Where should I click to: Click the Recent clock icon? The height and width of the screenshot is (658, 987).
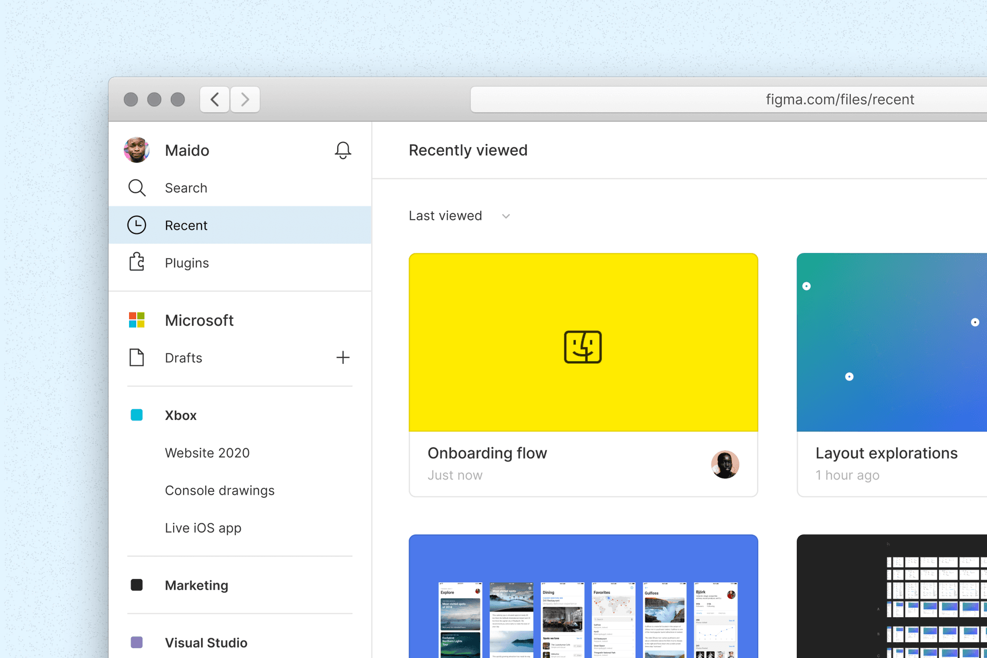pos(137,225)
